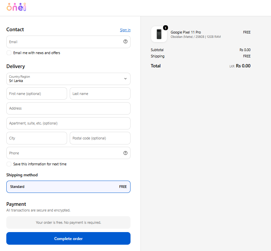Click the Total amount Rs 0.00
This screenshot has height=251, width=271.
tap(243, 66)
